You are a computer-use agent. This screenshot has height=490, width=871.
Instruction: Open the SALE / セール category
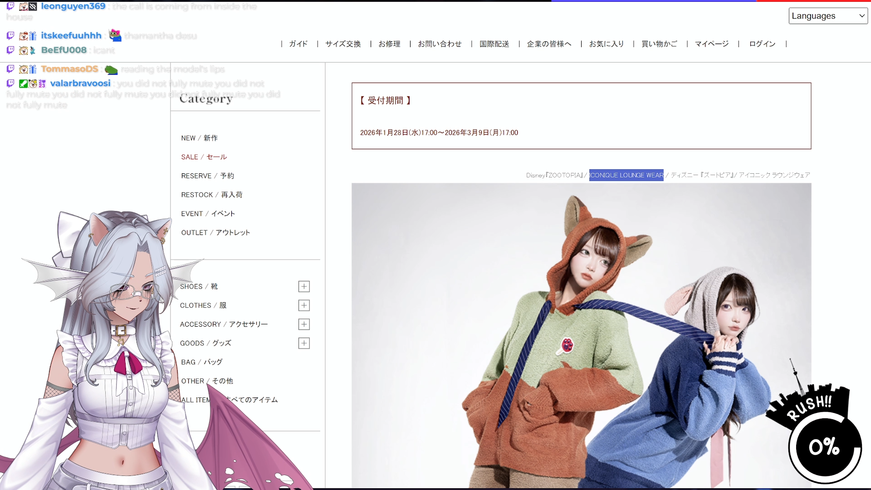pos(204,157)
